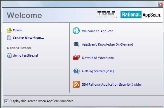The width and height of the screenshot is (164, 108).
Task: Open recent scan demo.testfire.net
Action: [26, 55]
